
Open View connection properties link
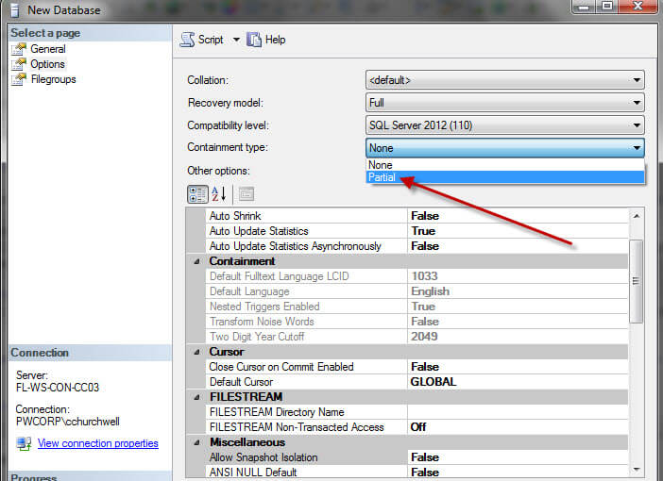[x=97, y=443]
